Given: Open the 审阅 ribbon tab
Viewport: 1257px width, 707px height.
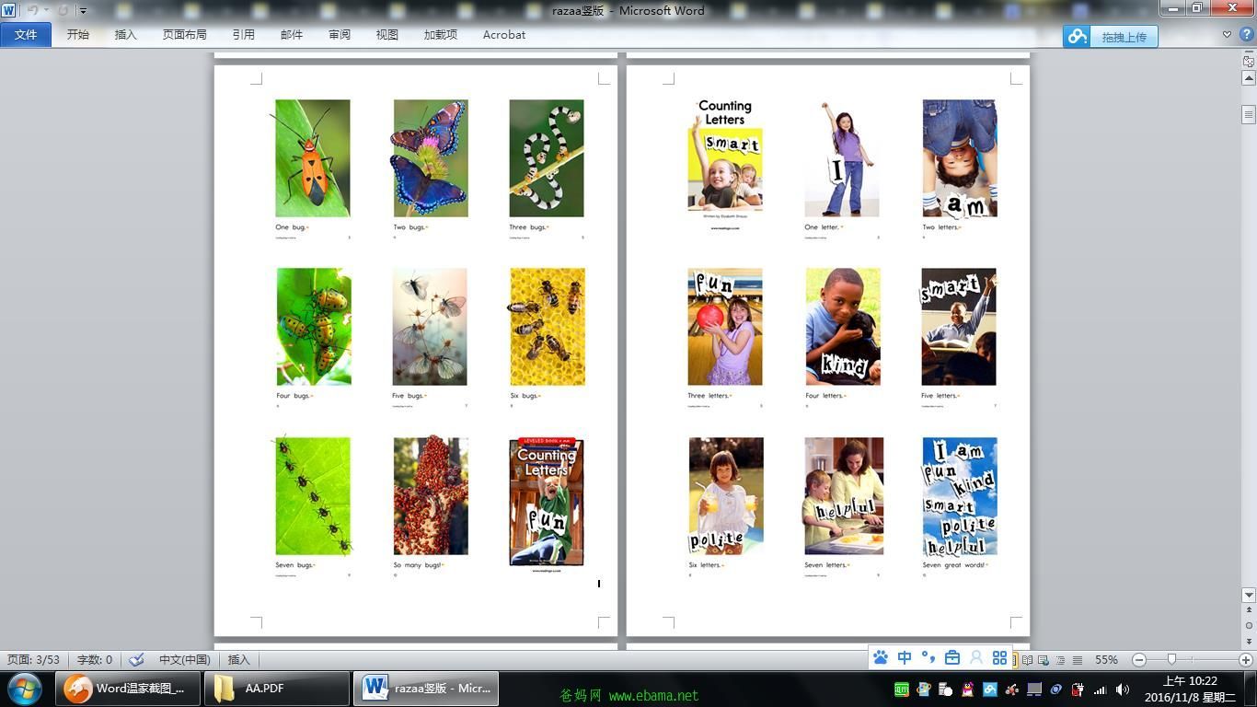Looking at the screenshot, I should pos(340,35).
